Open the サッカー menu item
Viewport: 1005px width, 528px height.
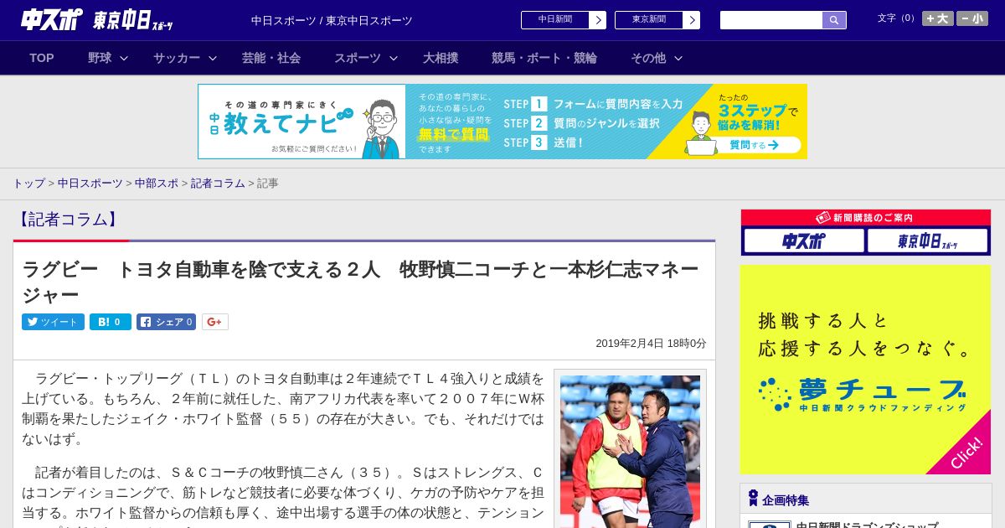click(177, 58)
